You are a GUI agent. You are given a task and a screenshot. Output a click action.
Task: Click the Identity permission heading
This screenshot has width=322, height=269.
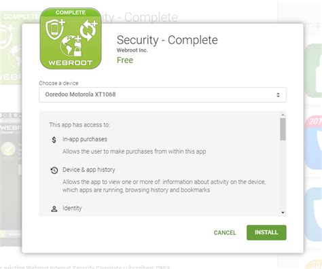72,208
